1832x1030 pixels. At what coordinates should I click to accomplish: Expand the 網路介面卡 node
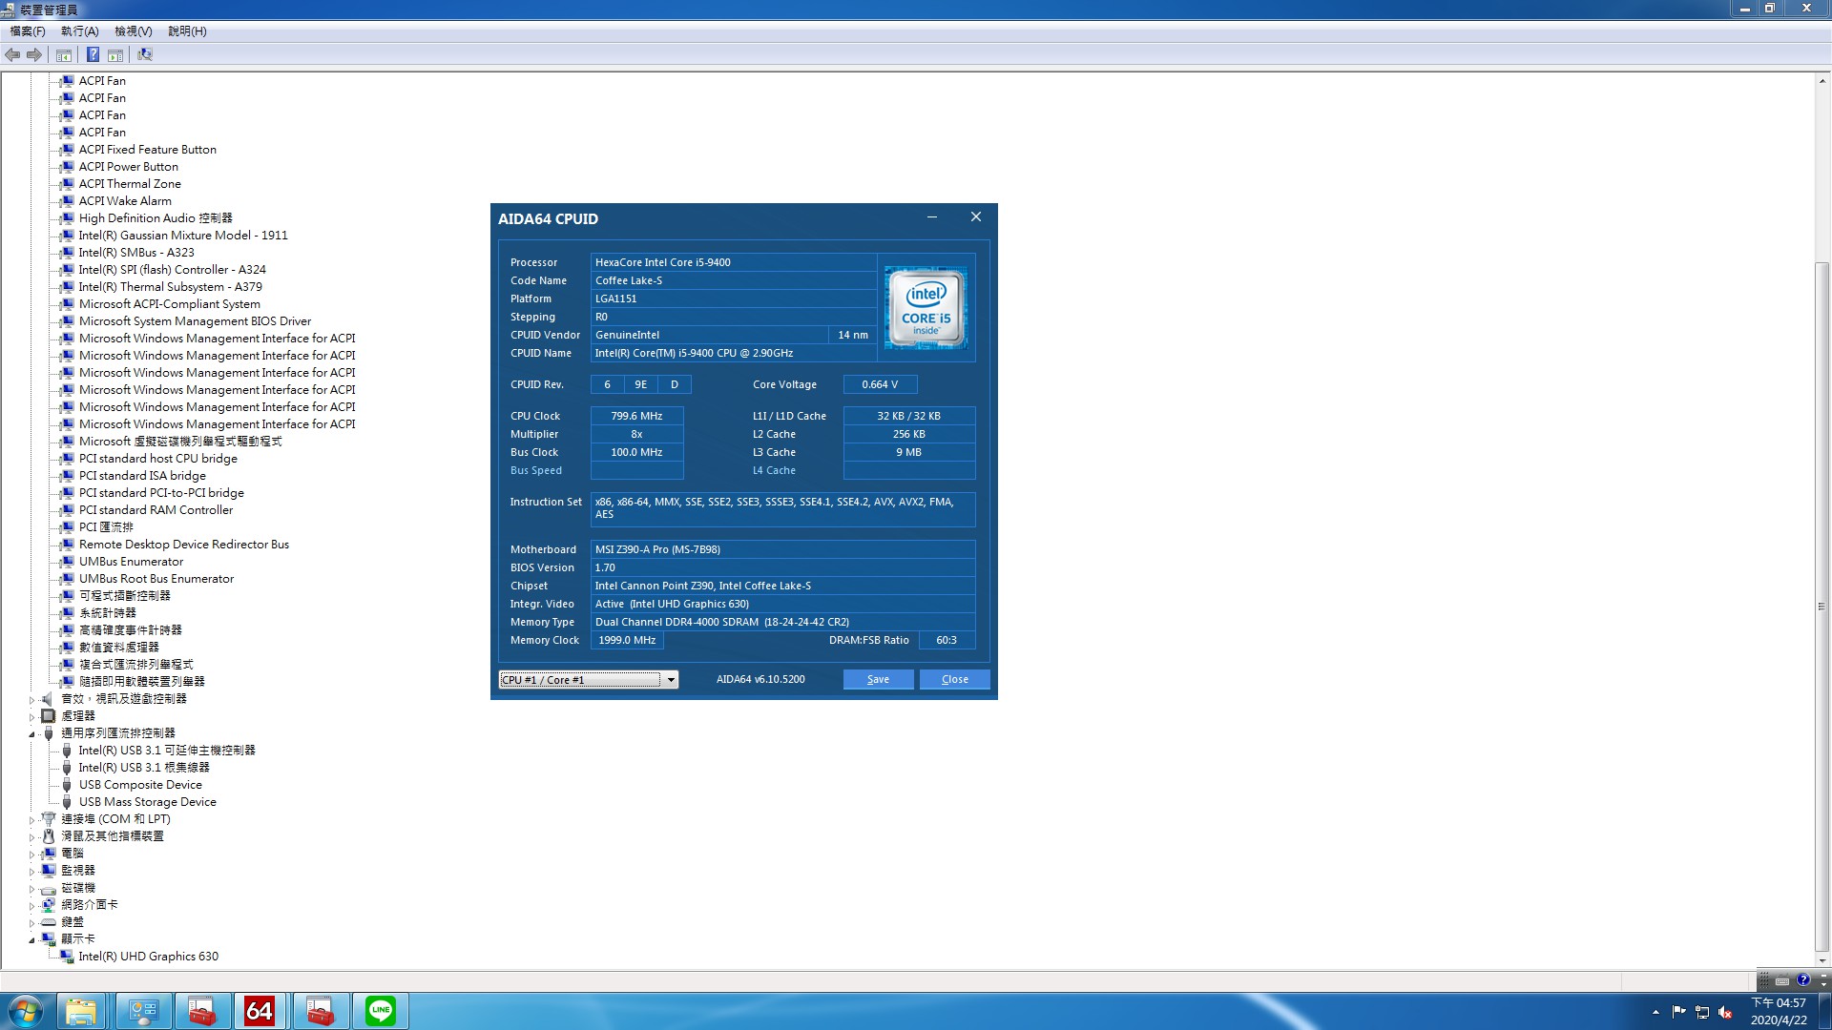[x=31, y=906]
